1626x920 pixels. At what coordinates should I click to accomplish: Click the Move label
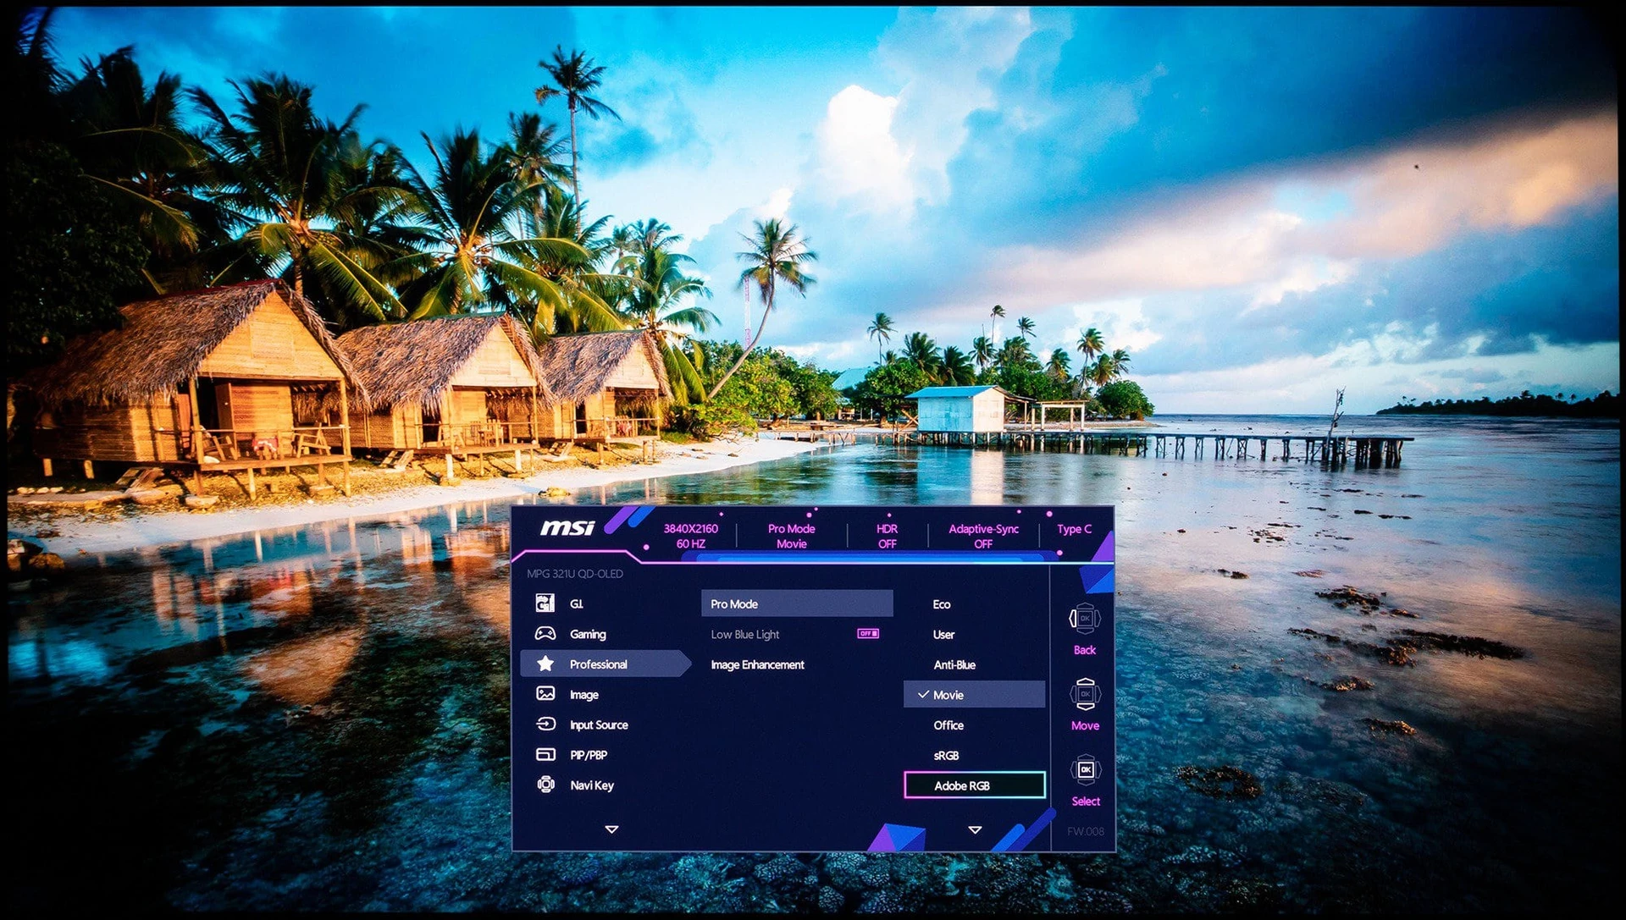(x=1085, y=725)
